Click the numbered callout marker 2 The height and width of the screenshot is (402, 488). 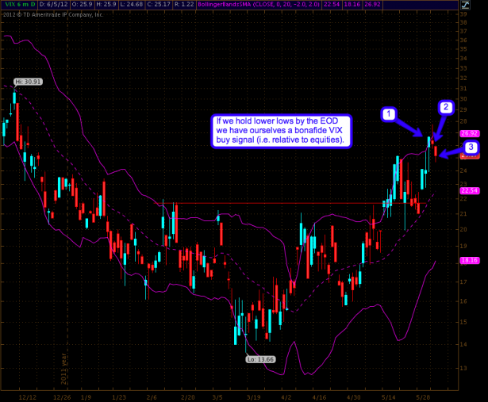[x=446, y=107]
